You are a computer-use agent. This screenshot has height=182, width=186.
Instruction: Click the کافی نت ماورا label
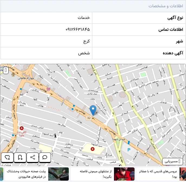[22, 134]
